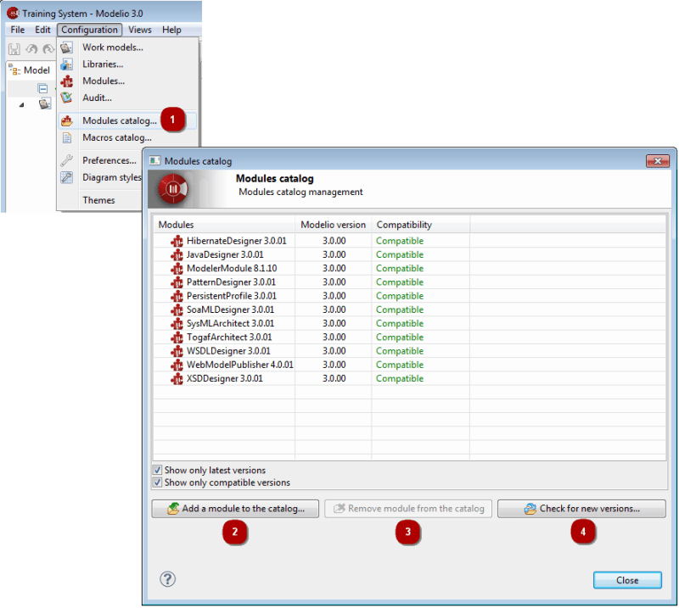Click the dialog title bar close X
The width and height of the screenshot is (679, 608).
pyautogui.click(x=658, y=161)
